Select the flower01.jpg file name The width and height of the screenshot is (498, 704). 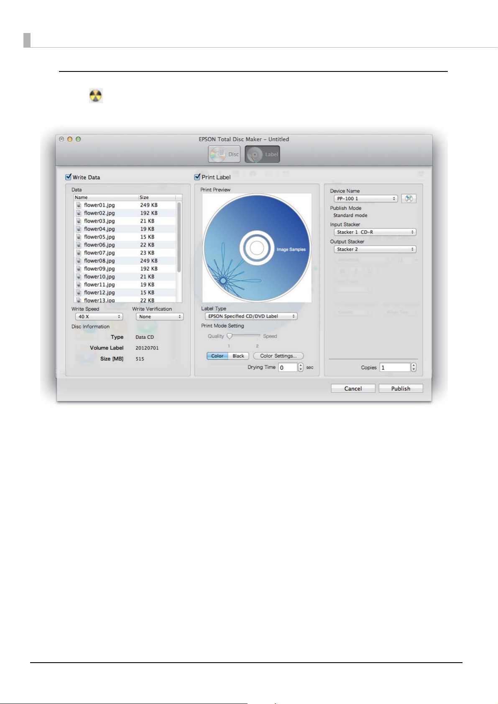(x=99, y=205)
